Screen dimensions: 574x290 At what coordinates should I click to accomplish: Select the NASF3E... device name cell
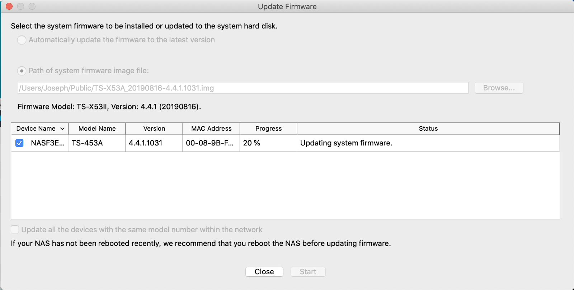pyautogui.click(x=48, y=143)
